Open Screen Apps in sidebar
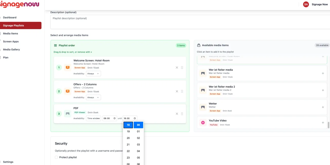This screenshot has height=165, width=330. (x=11, y=42)
